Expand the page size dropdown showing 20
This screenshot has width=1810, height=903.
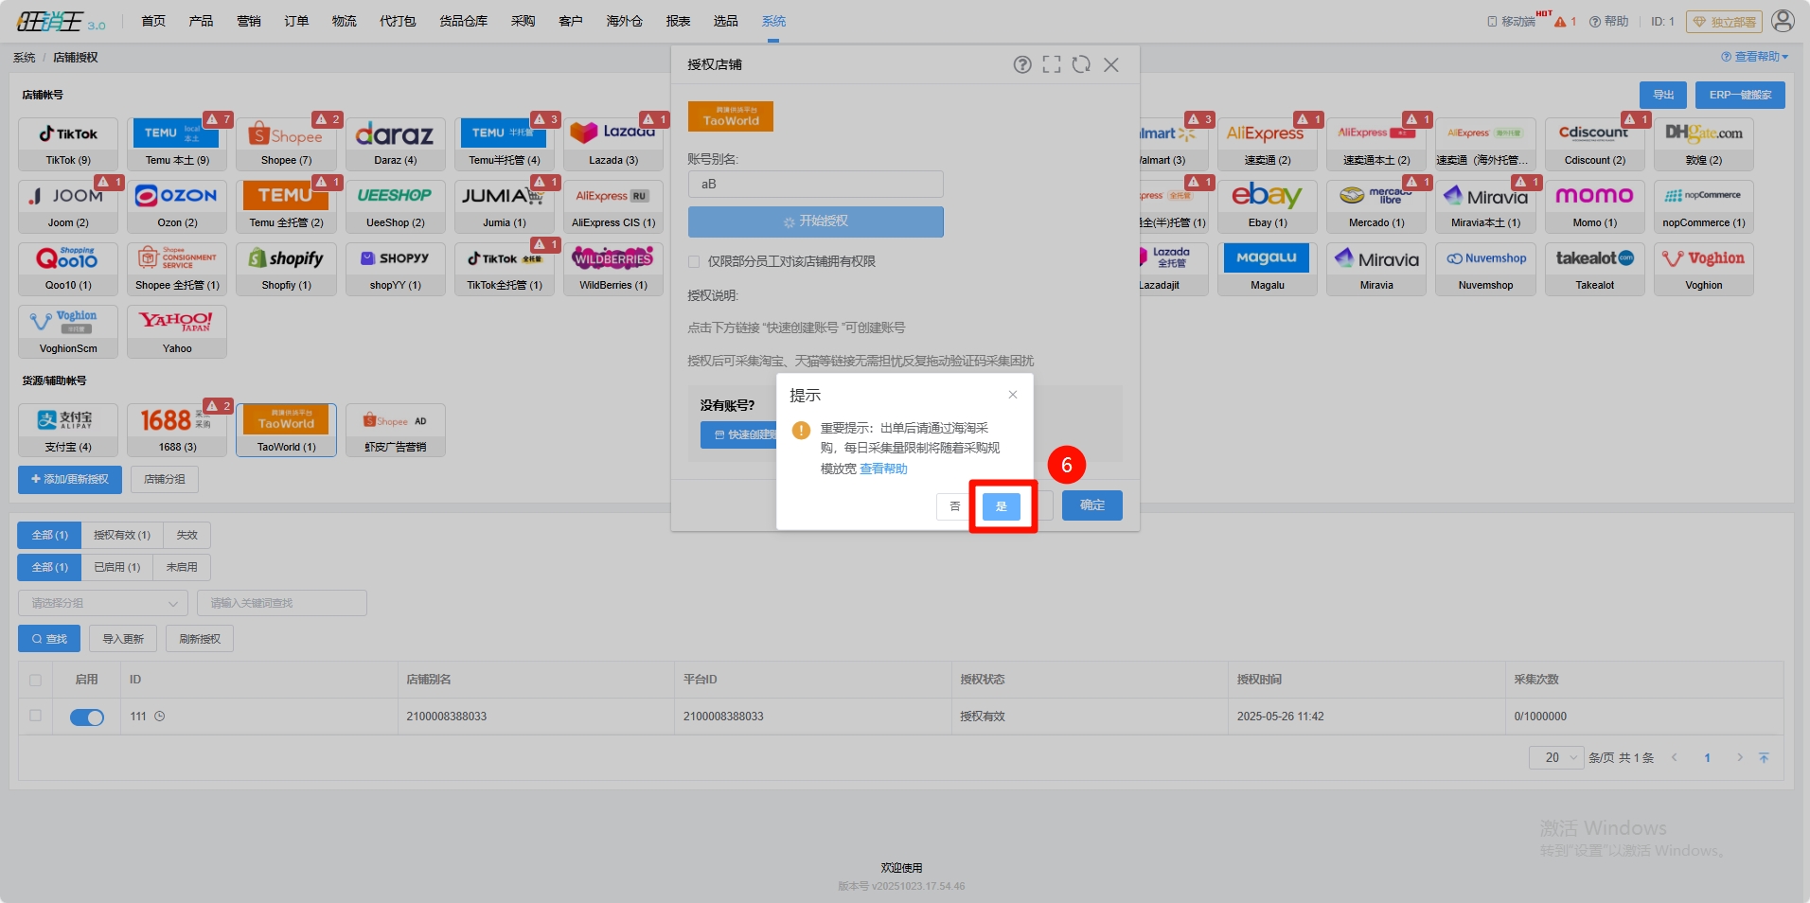pyautogui.click(x=1555, y=757)
